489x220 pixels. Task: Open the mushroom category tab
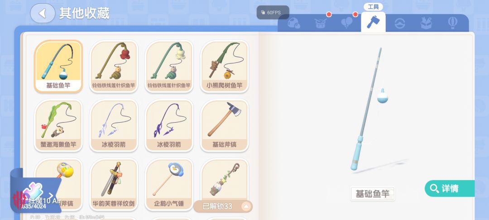[x=293, y=23]
